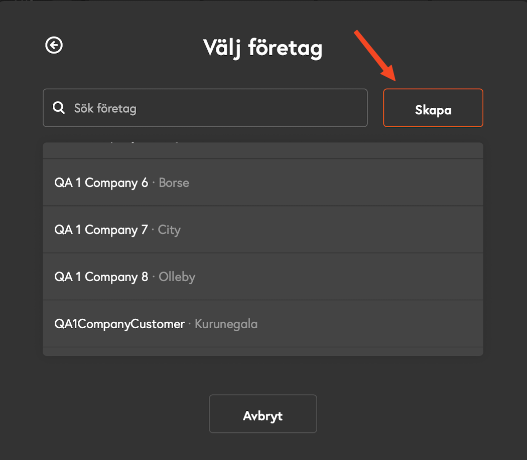Select the partially hidden row above Company 6

click(263, 150)
